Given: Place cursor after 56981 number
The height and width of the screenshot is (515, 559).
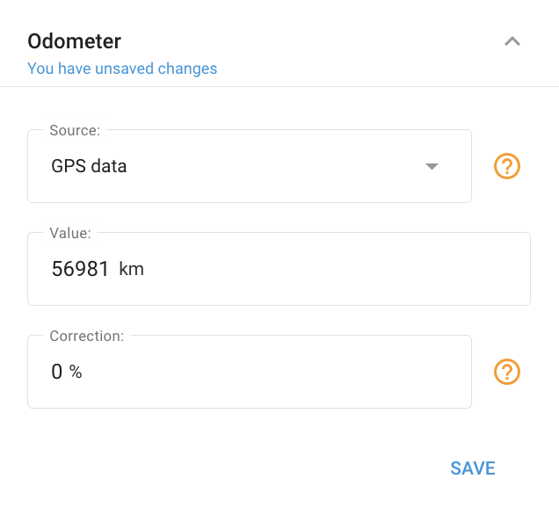Looking at the screenshot, I should pos(110,269).
